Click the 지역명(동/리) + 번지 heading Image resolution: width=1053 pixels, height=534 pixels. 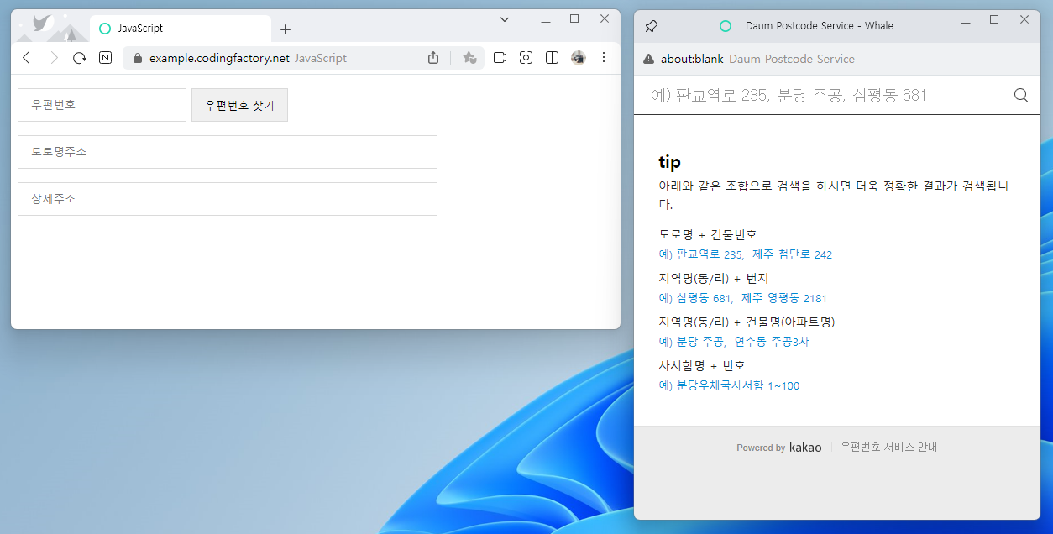pos(714,278)
